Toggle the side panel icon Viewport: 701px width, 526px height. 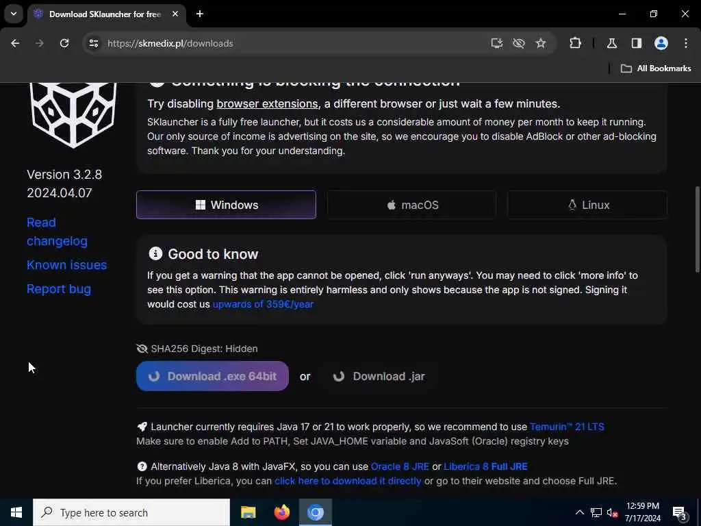pyautogui.click(x=637, y=43)
